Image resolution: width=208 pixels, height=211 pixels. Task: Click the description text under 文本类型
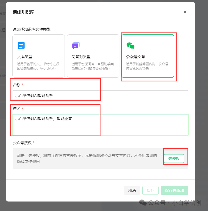pos(38,66)
